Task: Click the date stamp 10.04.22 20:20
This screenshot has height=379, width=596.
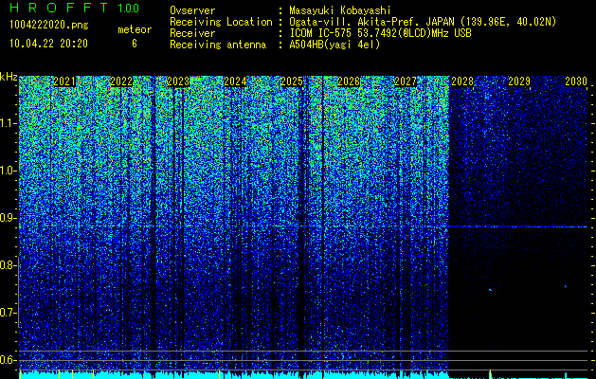Action: coord(48,44)
